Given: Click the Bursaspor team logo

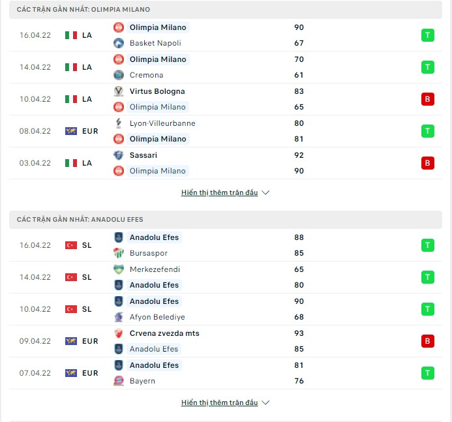Looking at the screenshot, I should coord(119,253).
